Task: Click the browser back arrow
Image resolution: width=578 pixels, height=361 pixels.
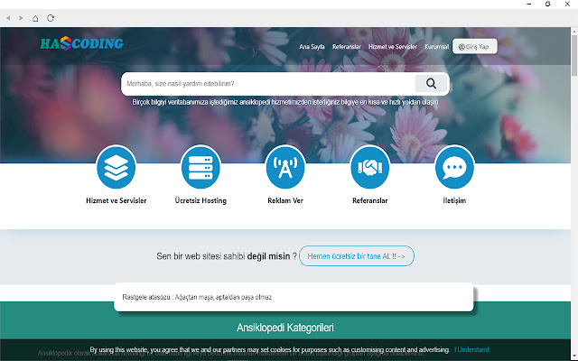Action: [x=8, y=18]
